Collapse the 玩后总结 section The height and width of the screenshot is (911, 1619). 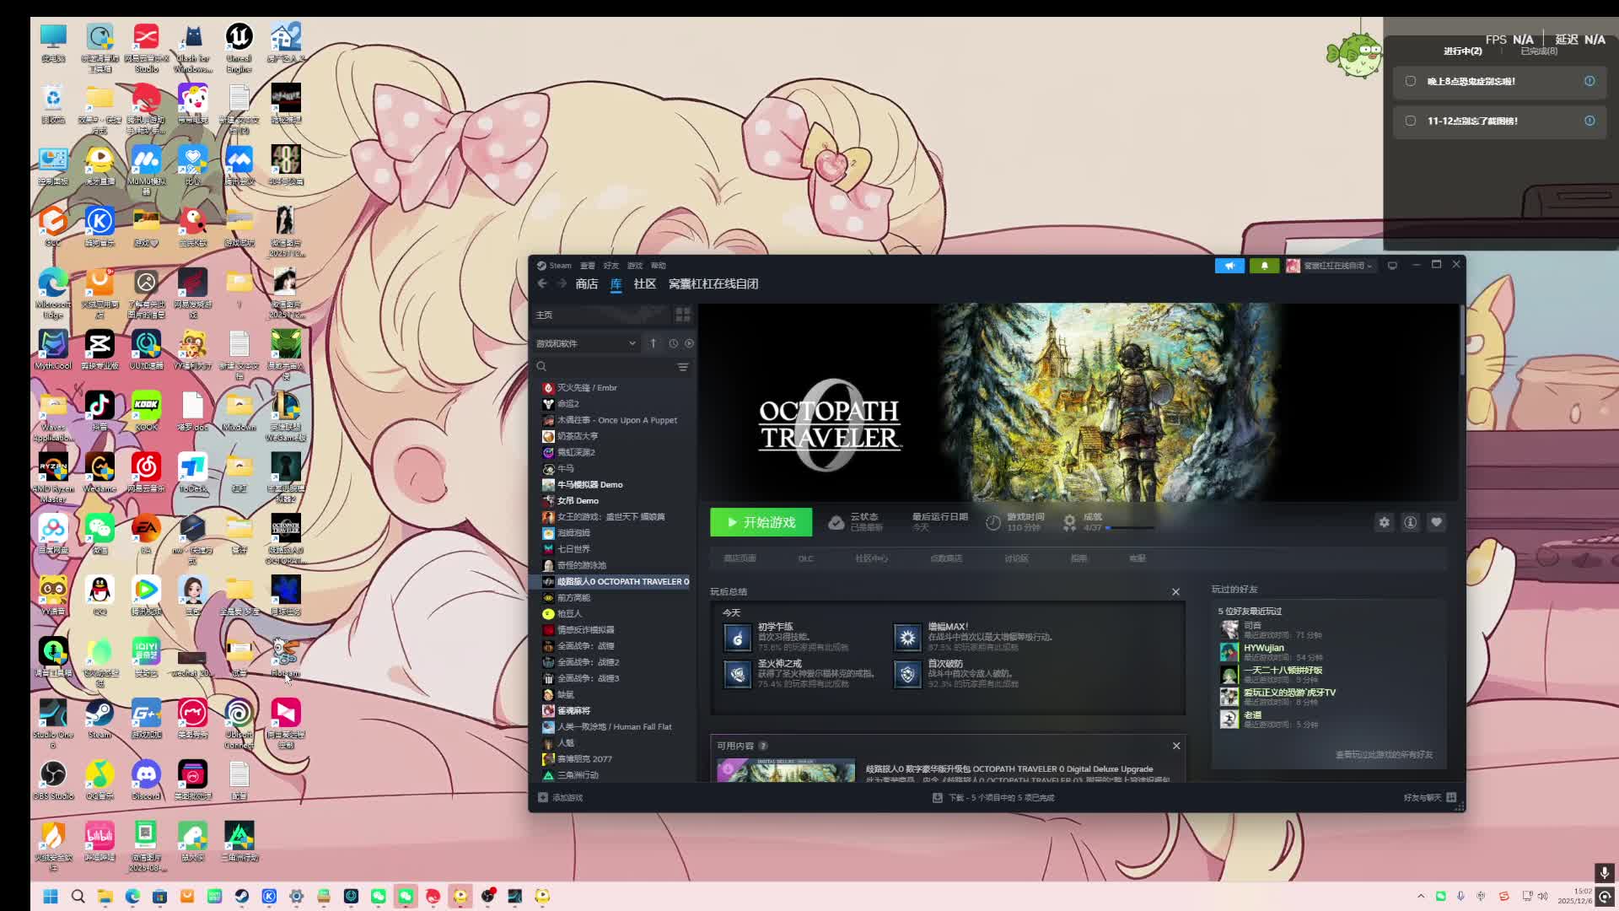coord(1175,592)
